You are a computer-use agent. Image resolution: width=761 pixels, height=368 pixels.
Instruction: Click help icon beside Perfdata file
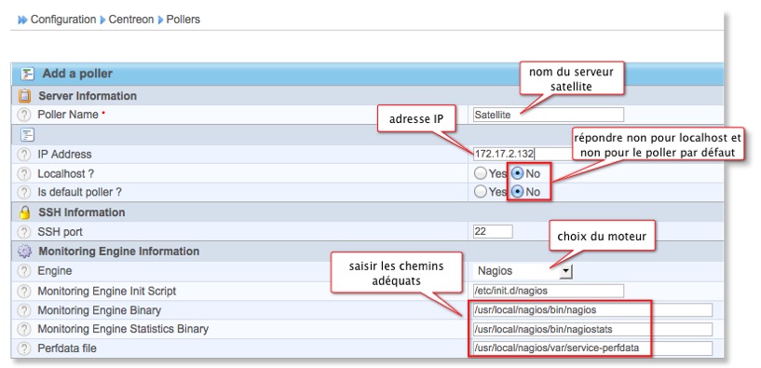coord(23,348)
